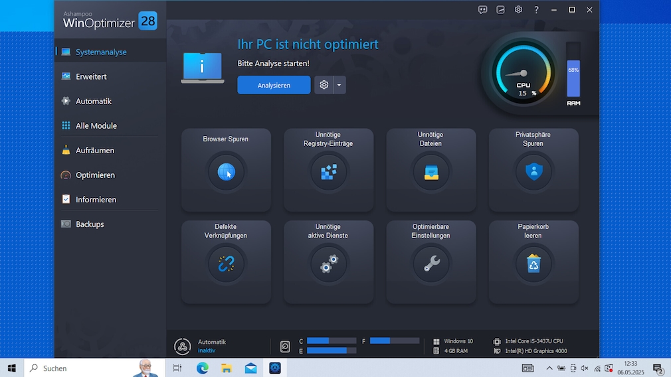671x377 pixels.
Task: Toggle the Automatik inaktiv status
Action: coord(183,346)
